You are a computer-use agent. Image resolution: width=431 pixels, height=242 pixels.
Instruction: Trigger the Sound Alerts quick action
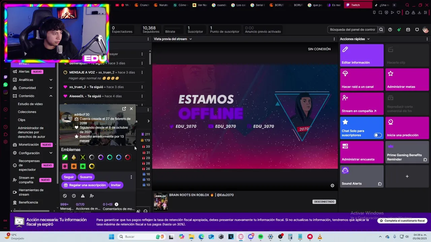(x=362, y=176)
